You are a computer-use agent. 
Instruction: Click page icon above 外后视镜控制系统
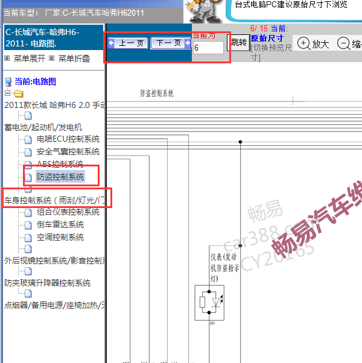click(28, 248)
